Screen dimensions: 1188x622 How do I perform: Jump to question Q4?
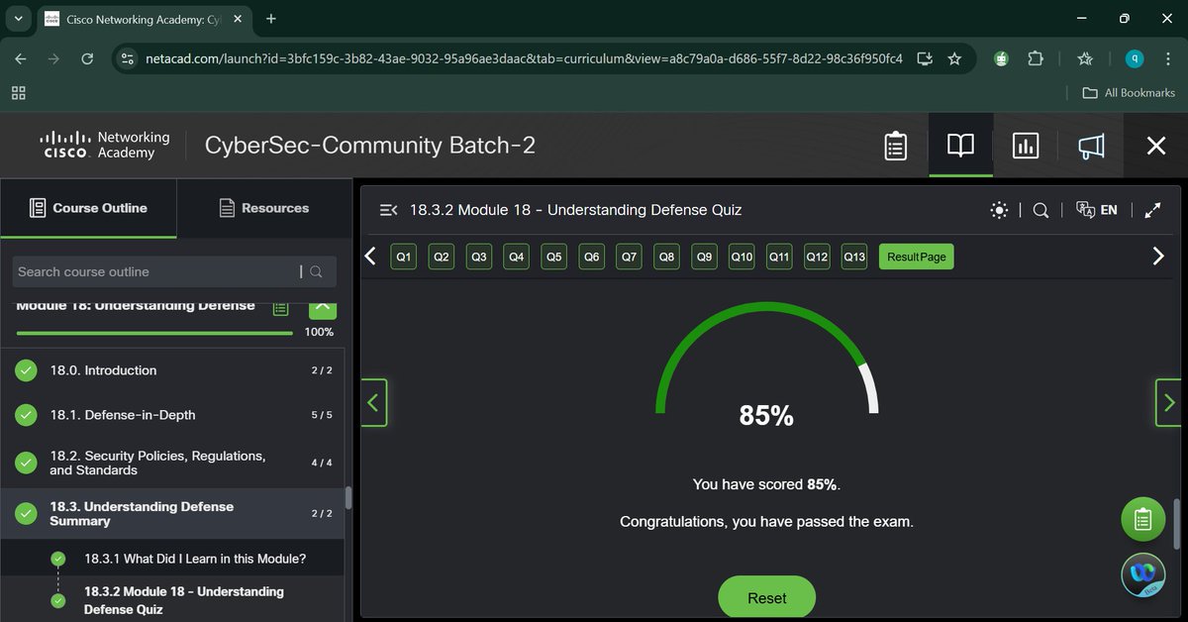(x=517, y=257)
